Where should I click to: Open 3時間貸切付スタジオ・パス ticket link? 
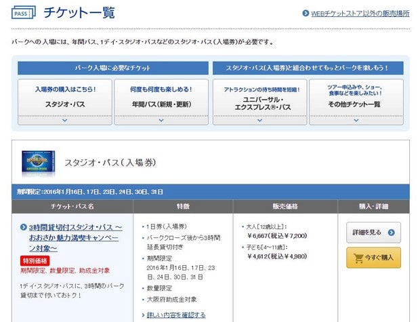pos(76,238)
